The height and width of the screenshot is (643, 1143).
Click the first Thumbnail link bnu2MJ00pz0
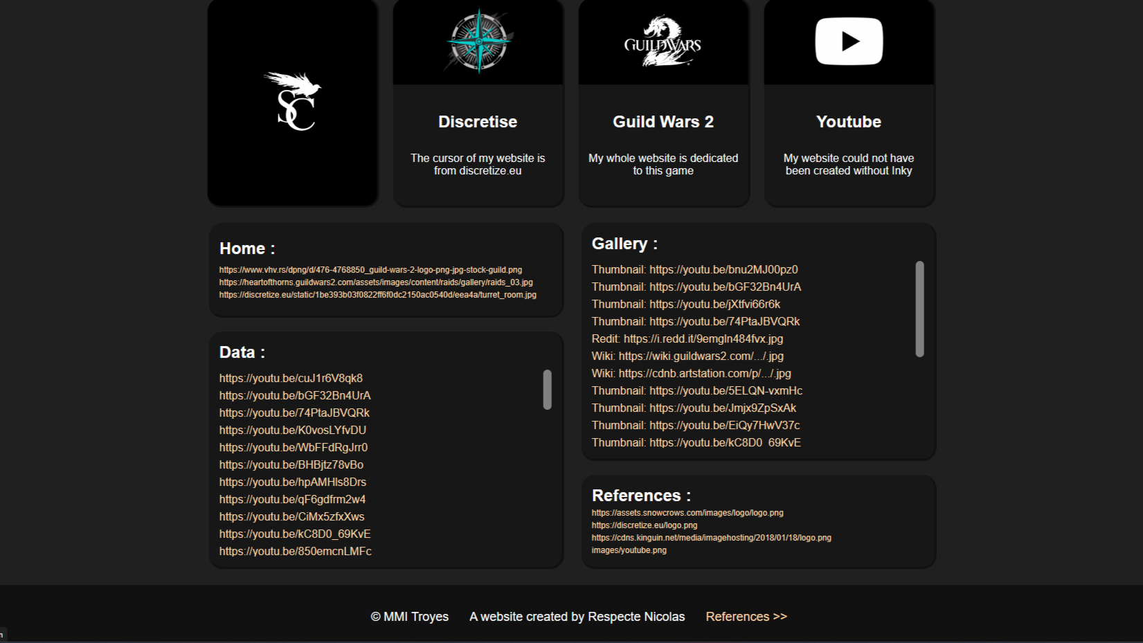[723, 270]
